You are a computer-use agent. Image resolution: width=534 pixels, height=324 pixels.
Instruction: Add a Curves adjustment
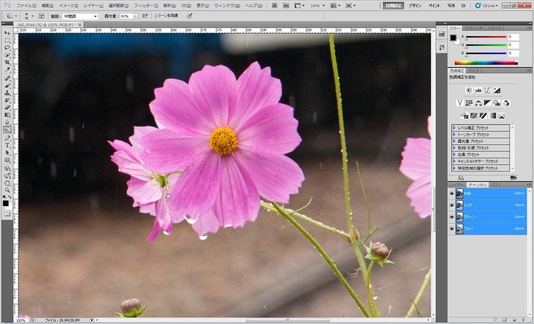[x=488, y=90]
